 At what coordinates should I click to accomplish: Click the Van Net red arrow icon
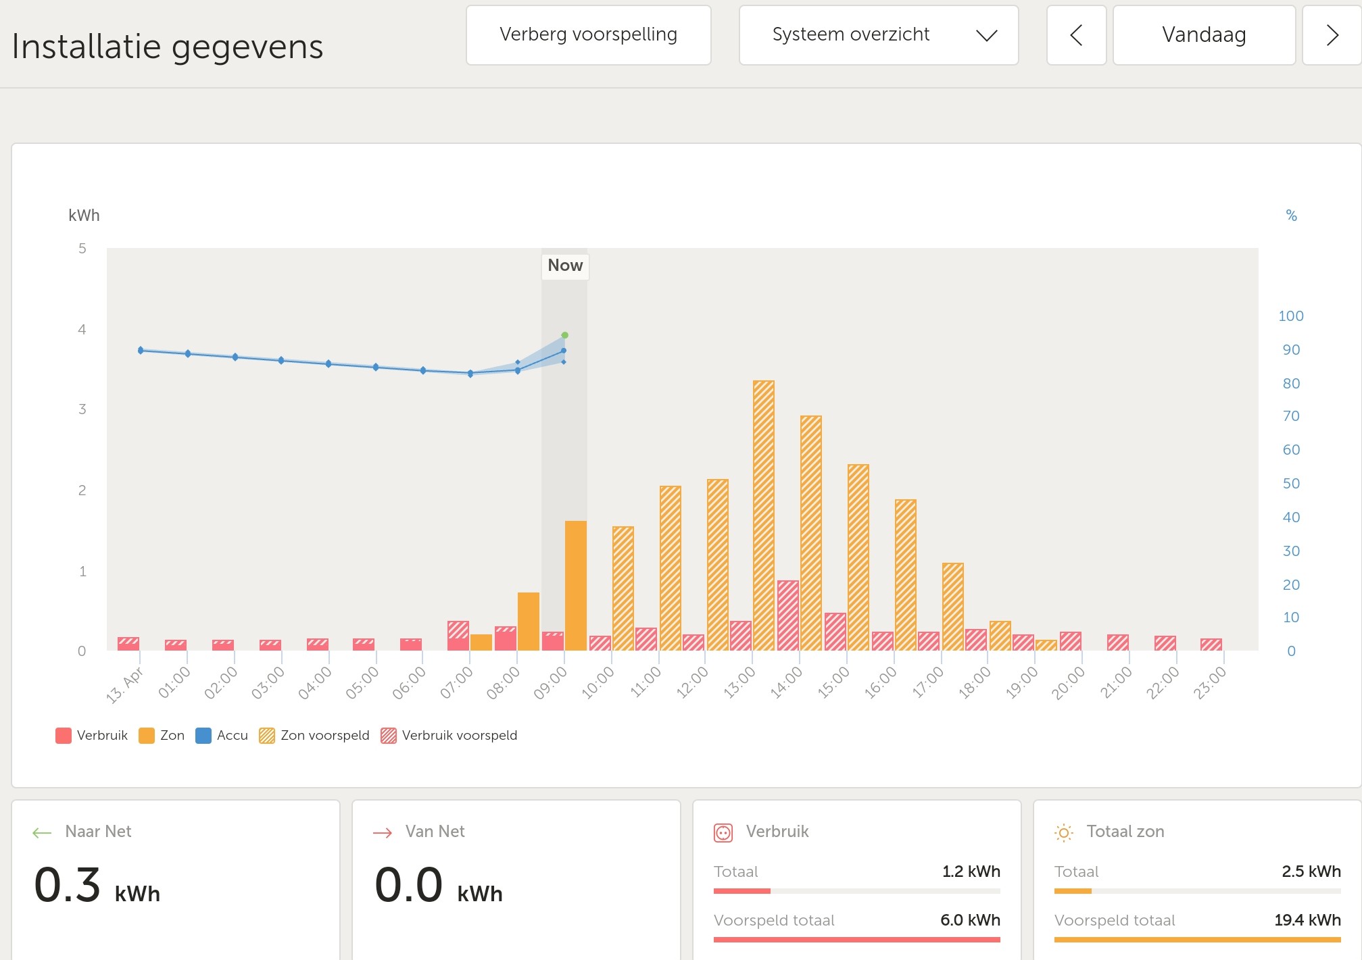click(x=383, y=833)
